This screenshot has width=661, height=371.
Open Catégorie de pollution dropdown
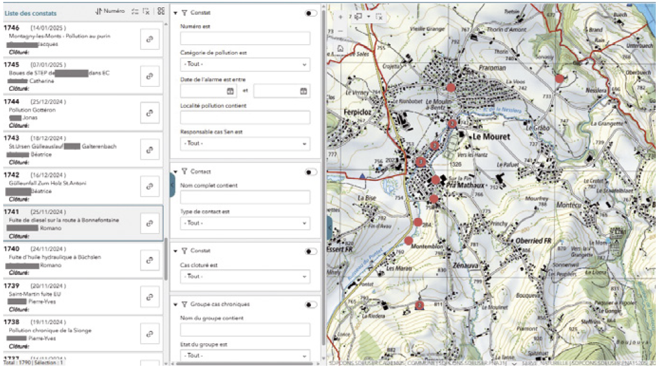point(245,65)
